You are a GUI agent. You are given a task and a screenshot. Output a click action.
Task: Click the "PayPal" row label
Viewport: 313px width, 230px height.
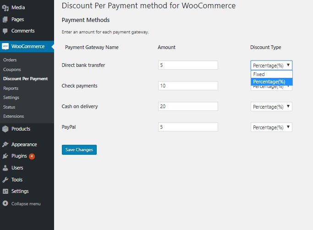tap(69, 127)
